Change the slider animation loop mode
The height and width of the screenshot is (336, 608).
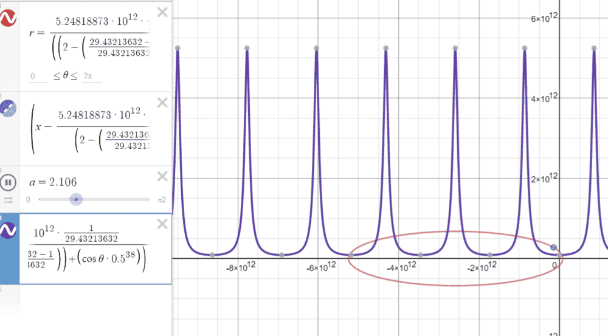click(x=8, y=199)
